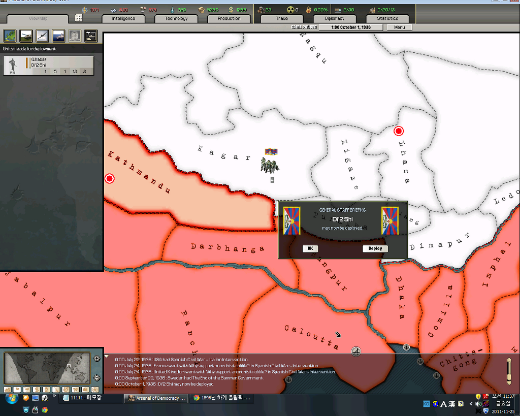
Task: Collapse the message log with triangle arrow
Action: [x=107, y=357]
